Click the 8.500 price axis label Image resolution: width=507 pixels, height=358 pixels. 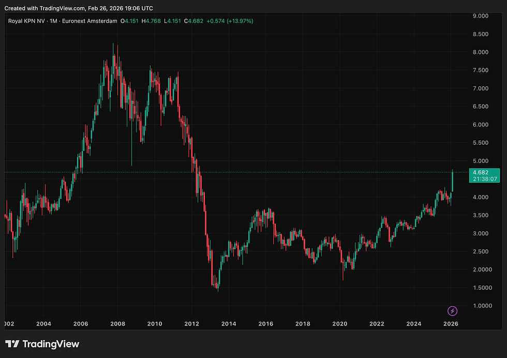coord(481,34)
